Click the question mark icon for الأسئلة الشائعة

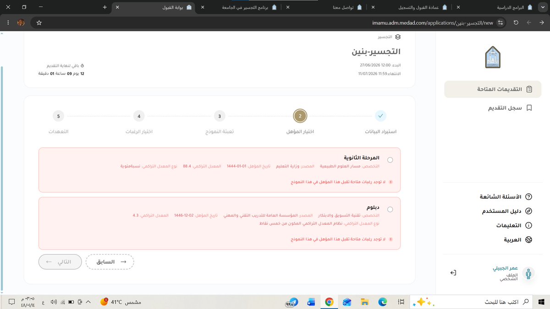528,197
